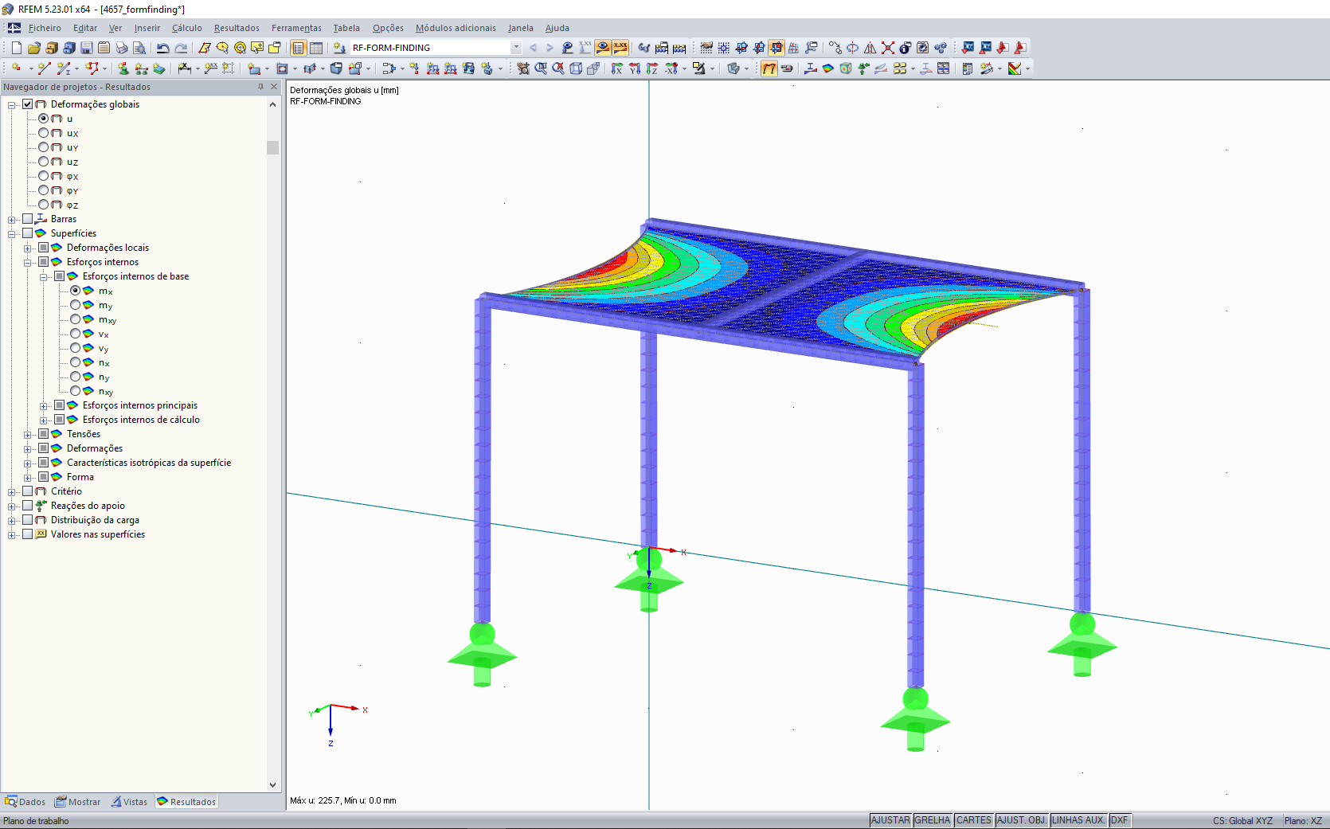Viewport: 1330px width, 829px height.
Task: Toggle GRELHA in the status bar
Action: pyautogui.click(x=933, y=820)
